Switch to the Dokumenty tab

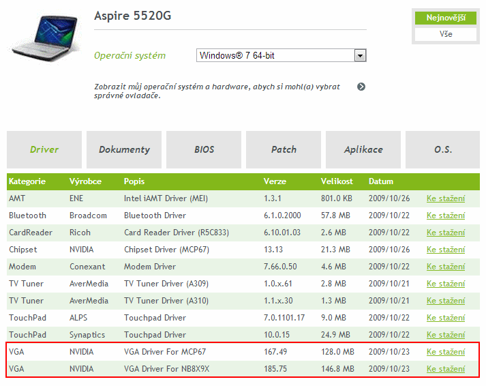[x=124, y=149]
